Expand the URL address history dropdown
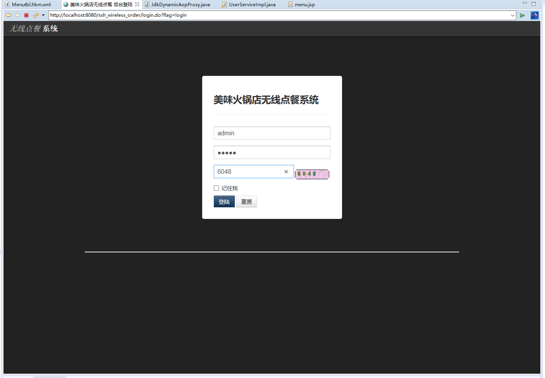The width and height of the screenshot is (545, 378). 513,16
